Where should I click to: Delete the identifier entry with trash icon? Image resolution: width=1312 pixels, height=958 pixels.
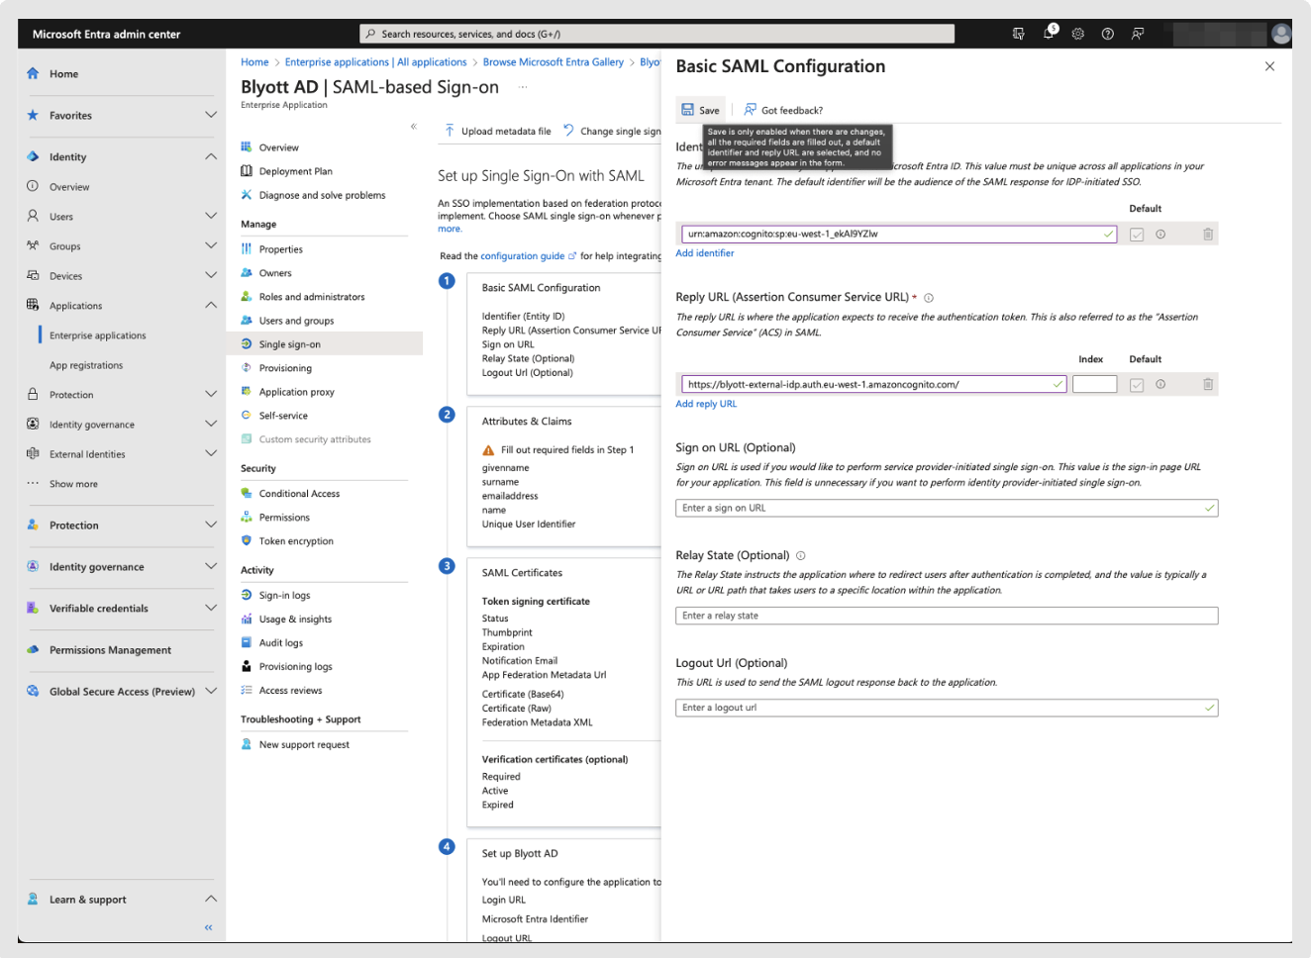(1208, 235)
